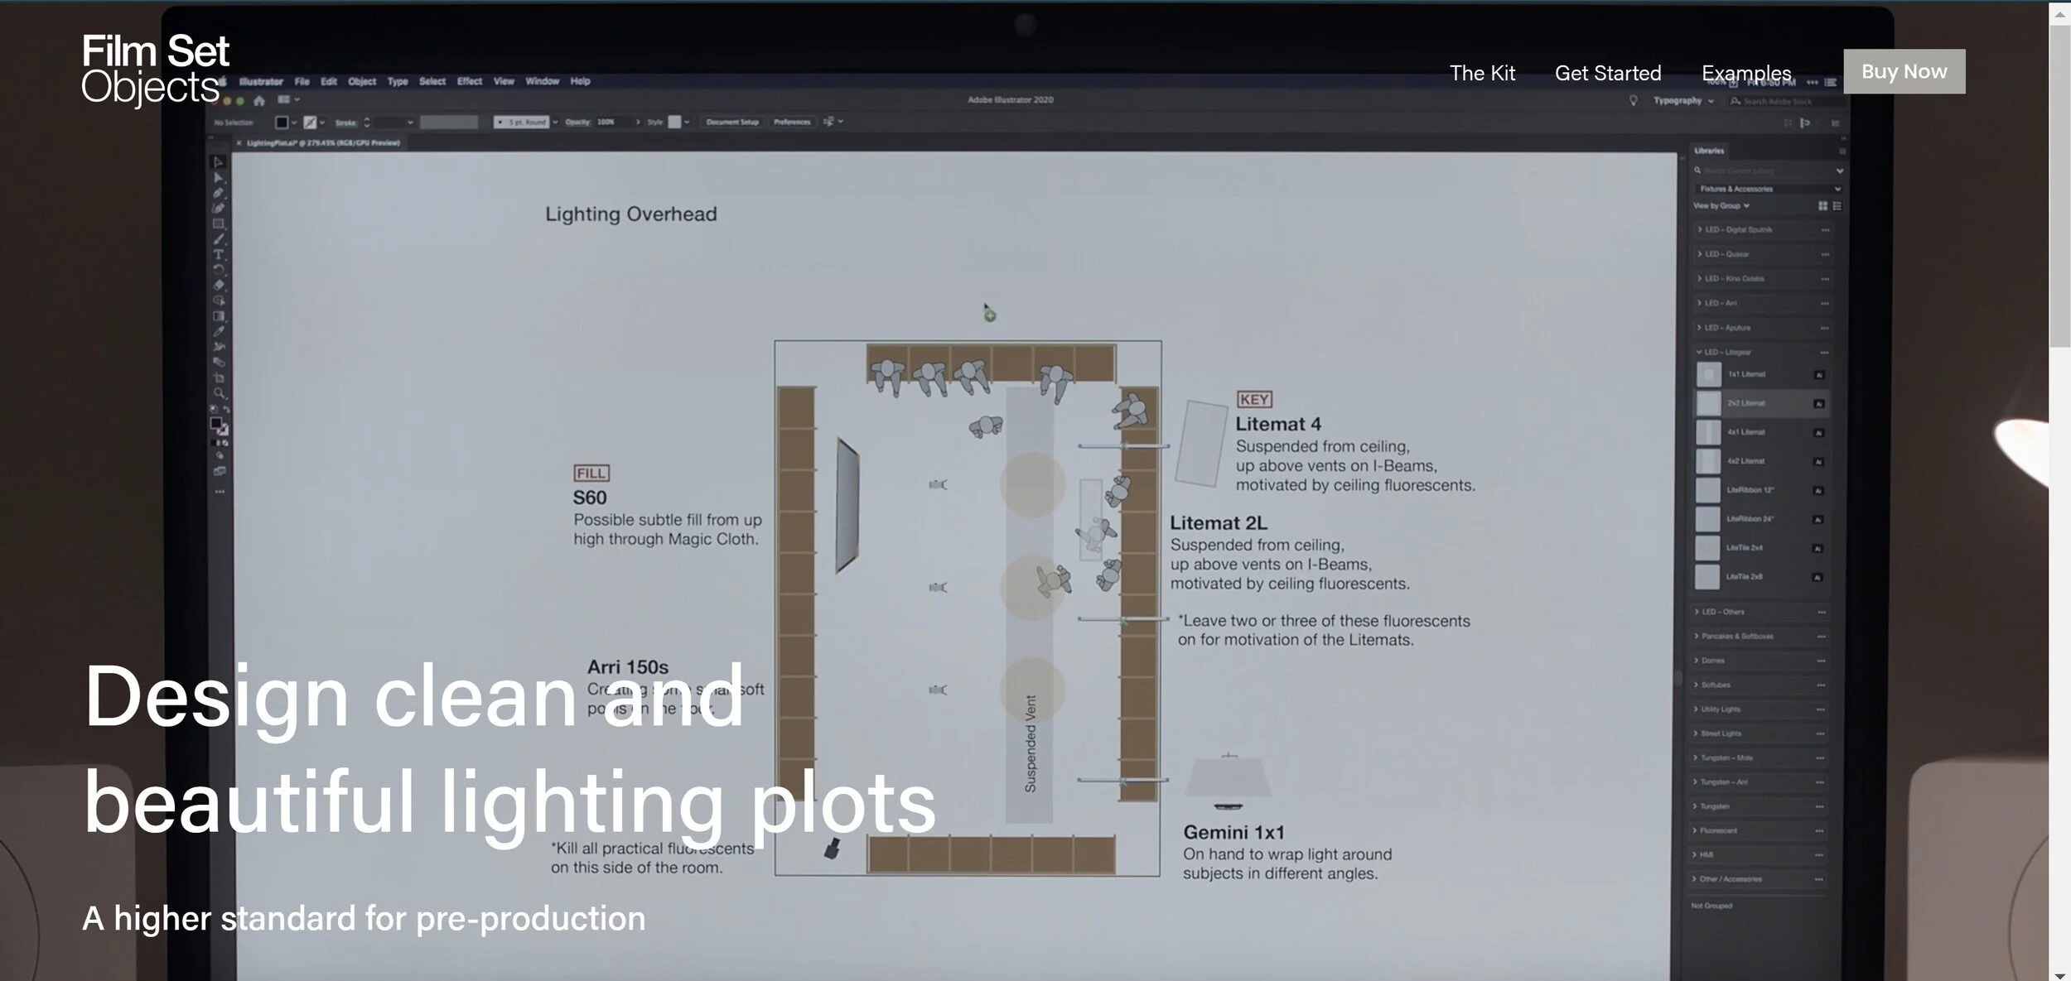Screen dimensions: 2071x981
Task: Collapse the LED – Litegear group
Action: pyautogui.click(x=1699, y=352)
